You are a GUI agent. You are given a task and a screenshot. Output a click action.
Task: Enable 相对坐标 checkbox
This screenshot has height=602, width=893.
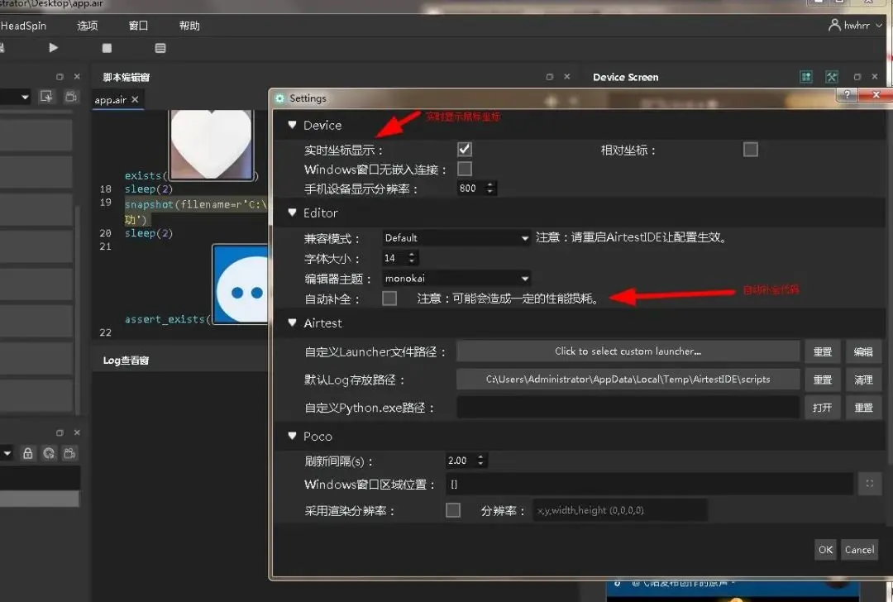pos(751,149)
